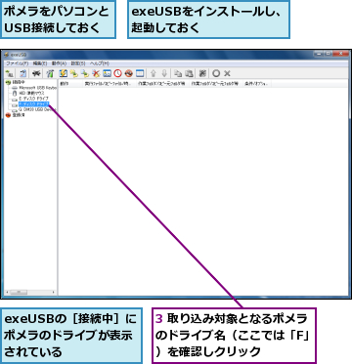Click the black bug-shaped toolbar icon
This screenshot has height=364, width=352.
(36, 73)
